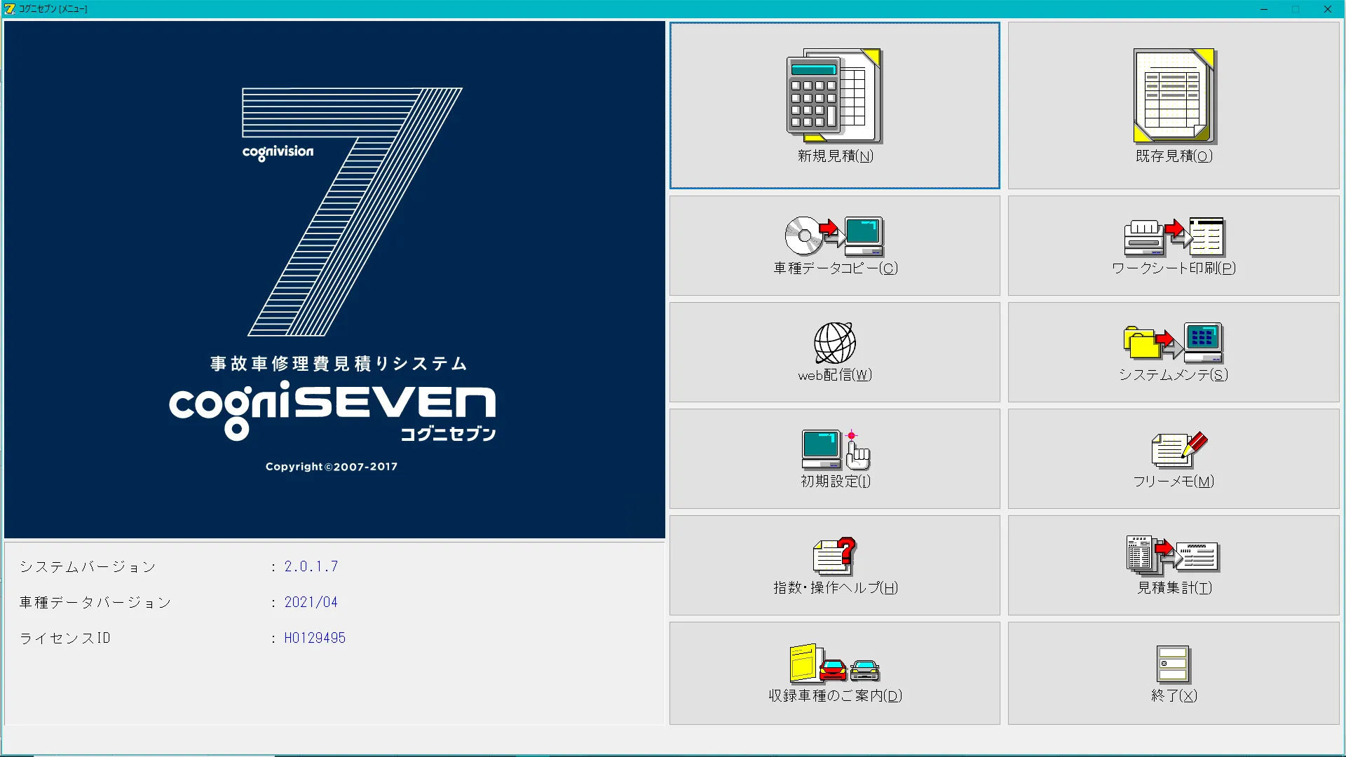Screen dimensions: 1346x757
Task: Click the CD-to-computer icon for 車種データコピー
Action: [834, 236]
